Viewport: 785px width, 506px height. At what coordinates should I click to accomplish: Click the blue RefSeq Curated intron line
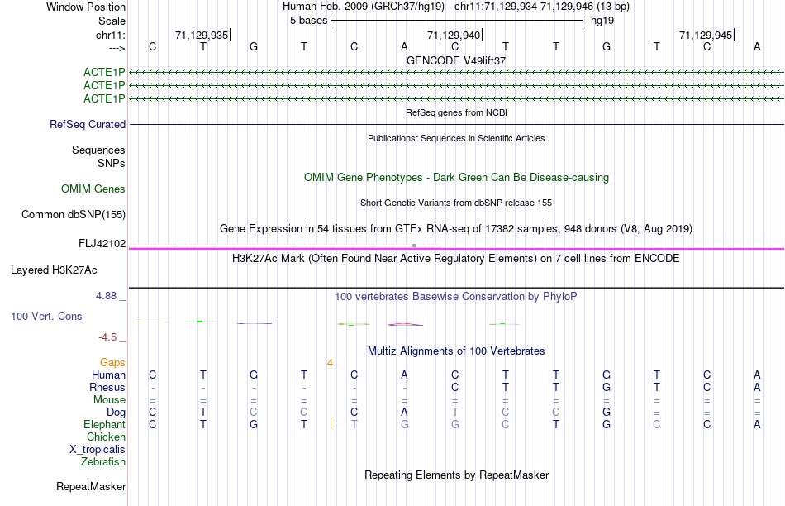(456, 124)
